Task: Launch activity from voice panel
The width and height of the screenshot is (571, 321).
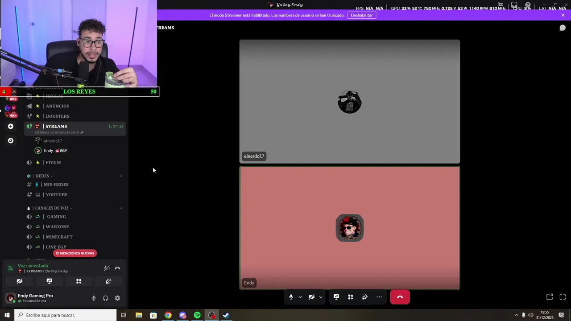Action: (79, 281)
